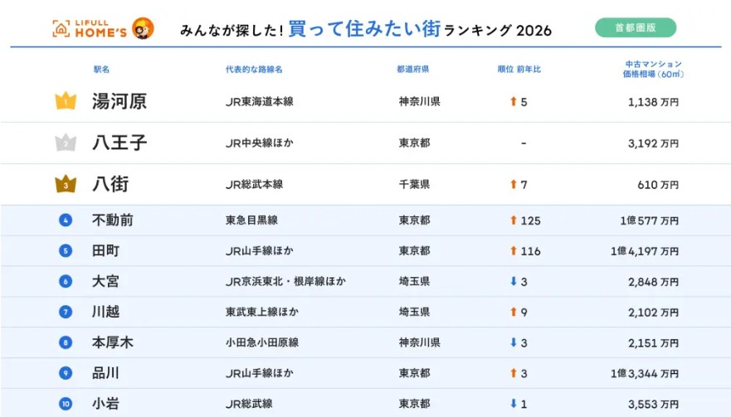Click the blue rank 5 badge
The width and height of the screenshot is (731, 417).
[66, 250]
